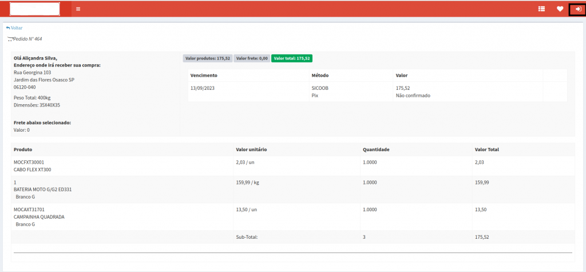This screenshot has height=272, width=586.
Task: Select the Vencimento column header
Action: tap(204, 76)
